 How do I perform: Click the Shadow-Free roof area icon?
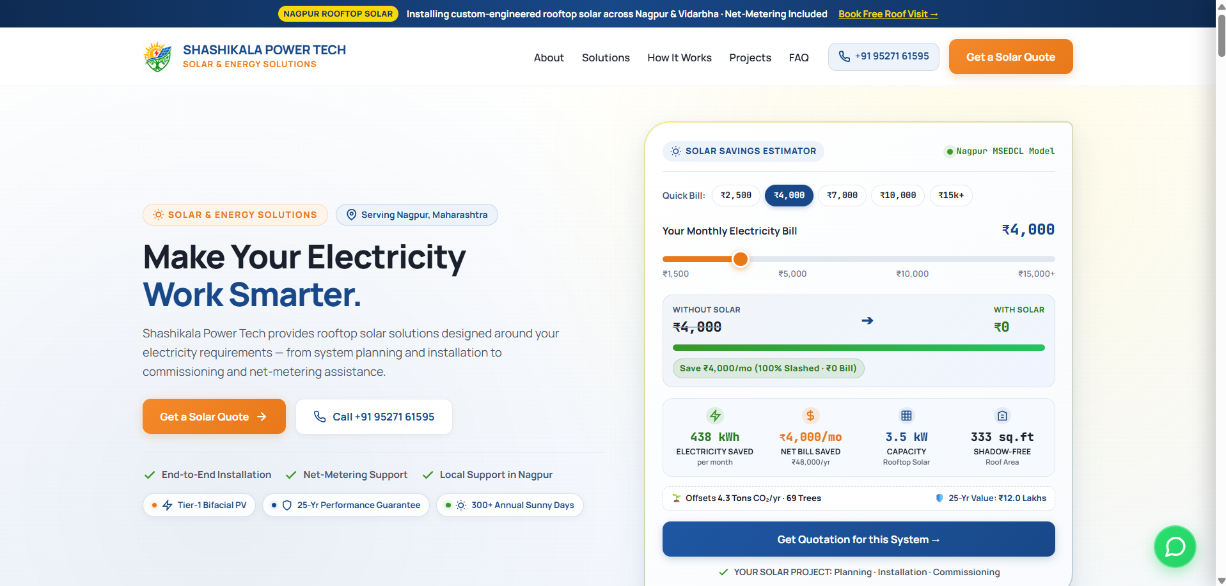tap(1002, 415)
